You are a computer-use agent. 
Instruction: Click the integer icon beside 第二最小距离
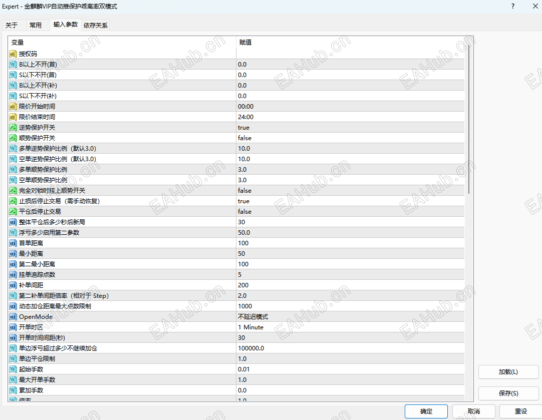[13, 264]
